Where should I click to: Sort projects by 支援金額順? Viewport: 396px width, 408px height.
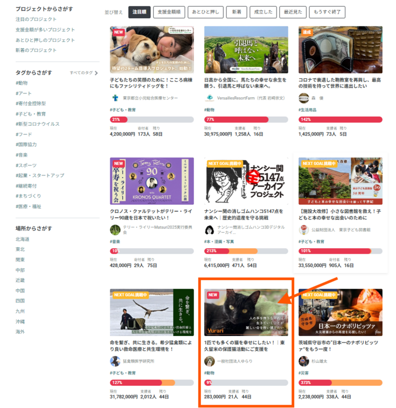point(169,12)
